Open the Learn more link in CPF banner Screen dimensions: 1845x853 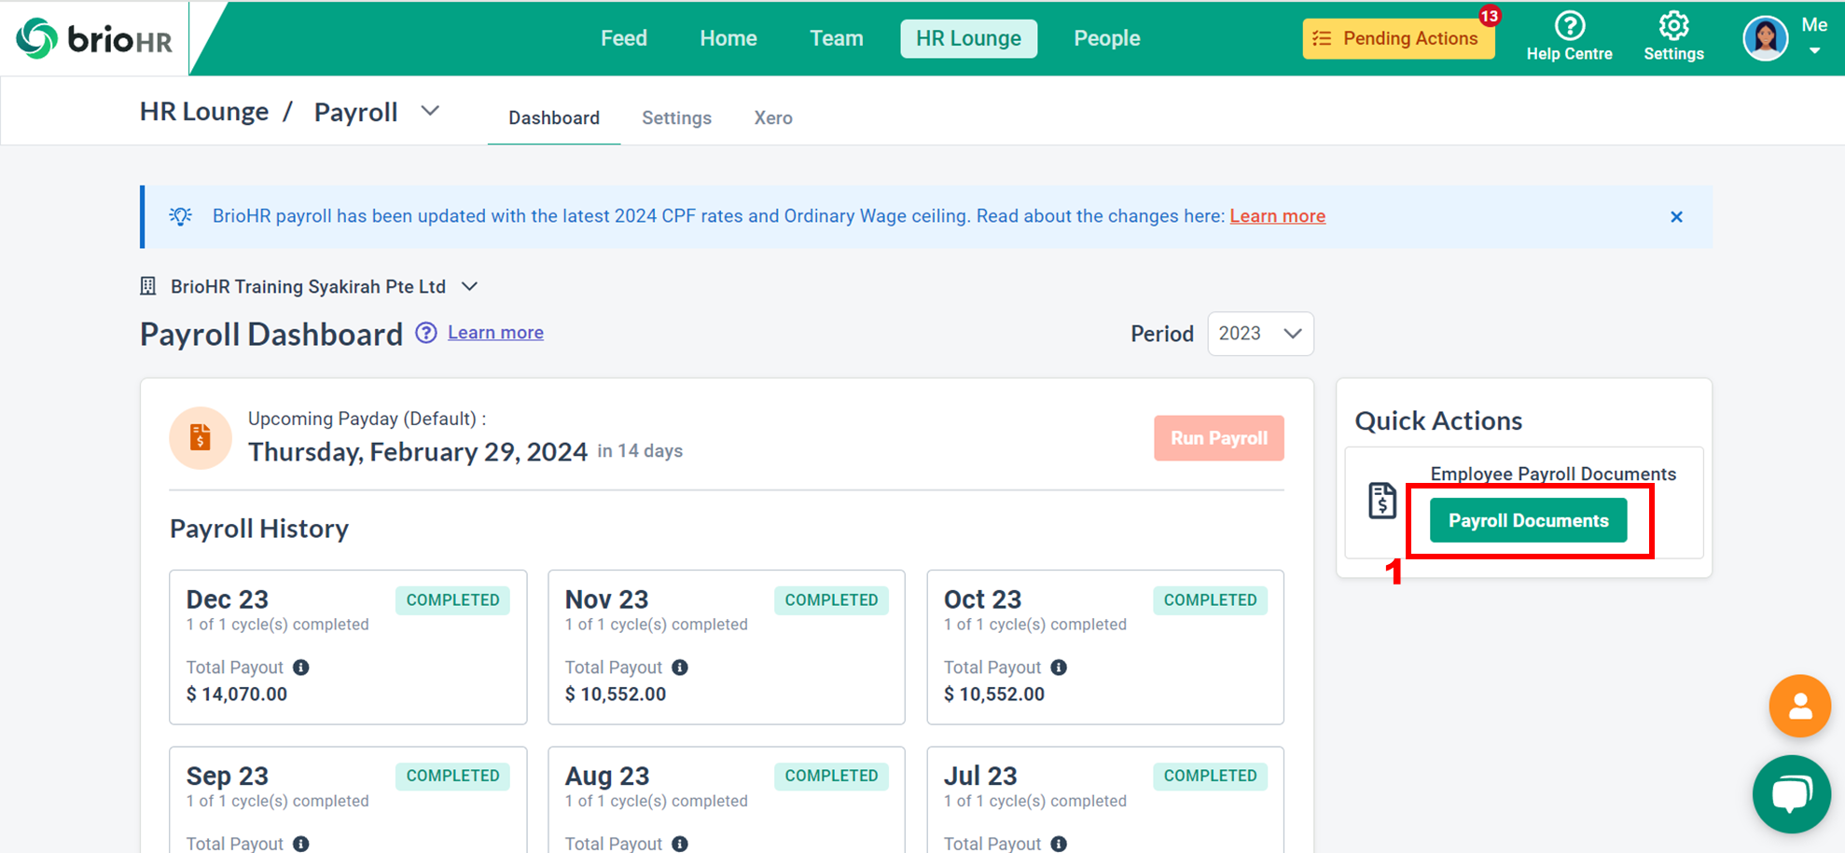[x=1277, y=216]
